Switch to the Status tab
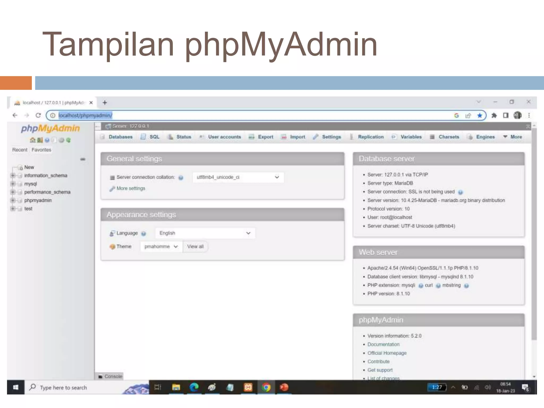 179,137
